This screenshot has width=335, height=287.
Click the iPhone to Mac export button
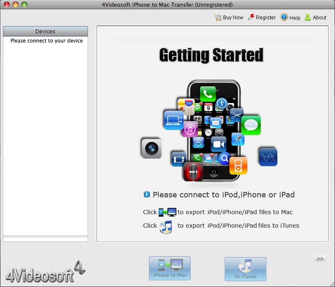point(170,268)
